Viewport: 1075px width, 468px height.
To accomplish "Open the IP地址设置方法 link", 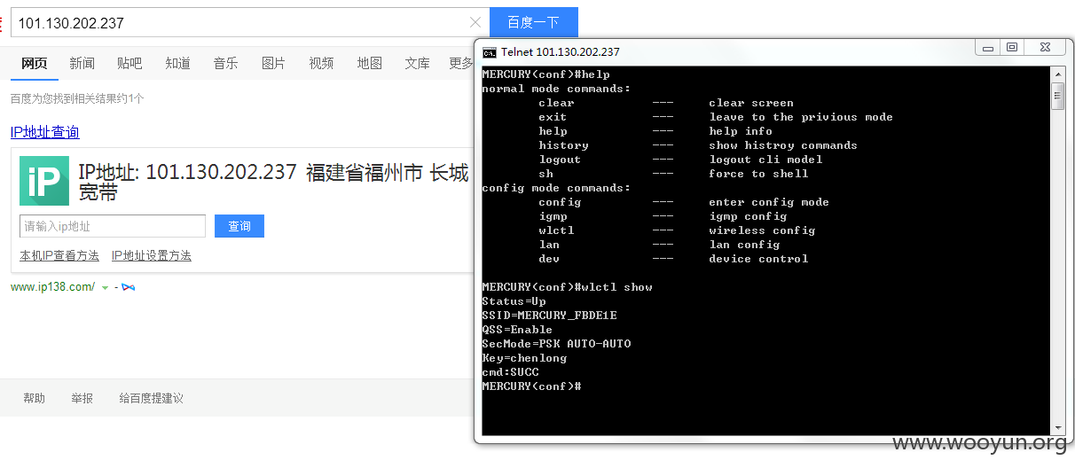I will [x=152, y=255].
